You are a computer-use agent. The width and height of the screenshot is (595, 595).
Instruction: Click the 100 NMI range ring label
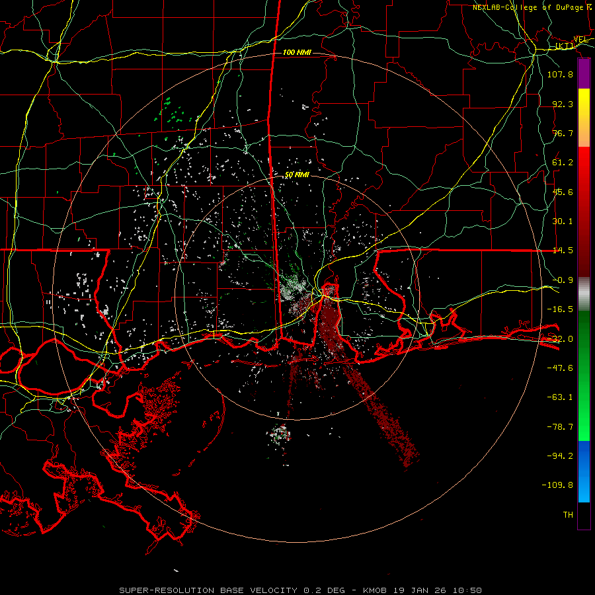pyautogui.click(x=297, y=52)
